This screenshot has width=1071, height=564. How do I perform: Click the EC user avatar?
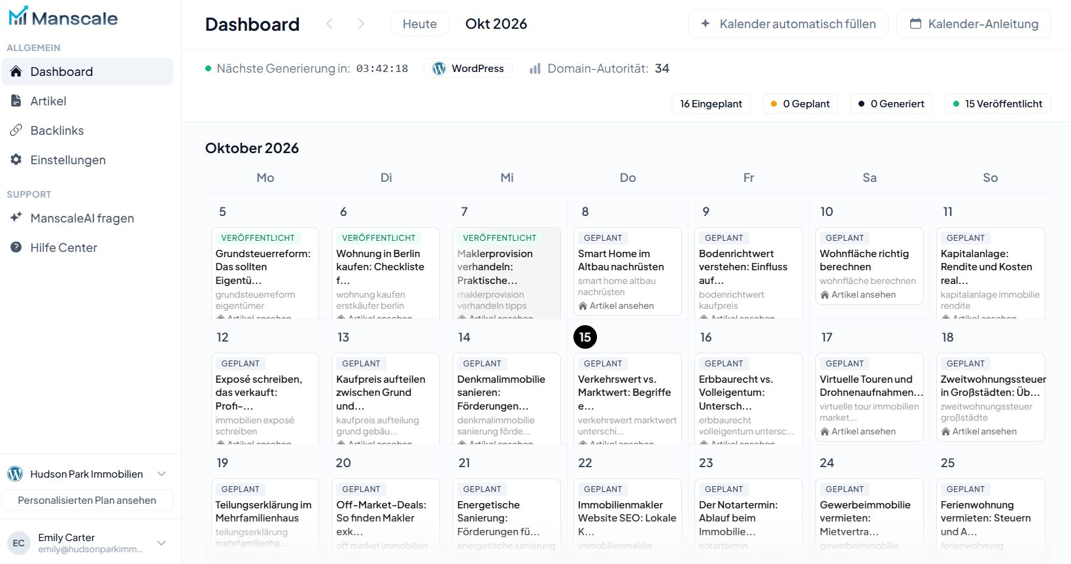(x=18, y=543)
